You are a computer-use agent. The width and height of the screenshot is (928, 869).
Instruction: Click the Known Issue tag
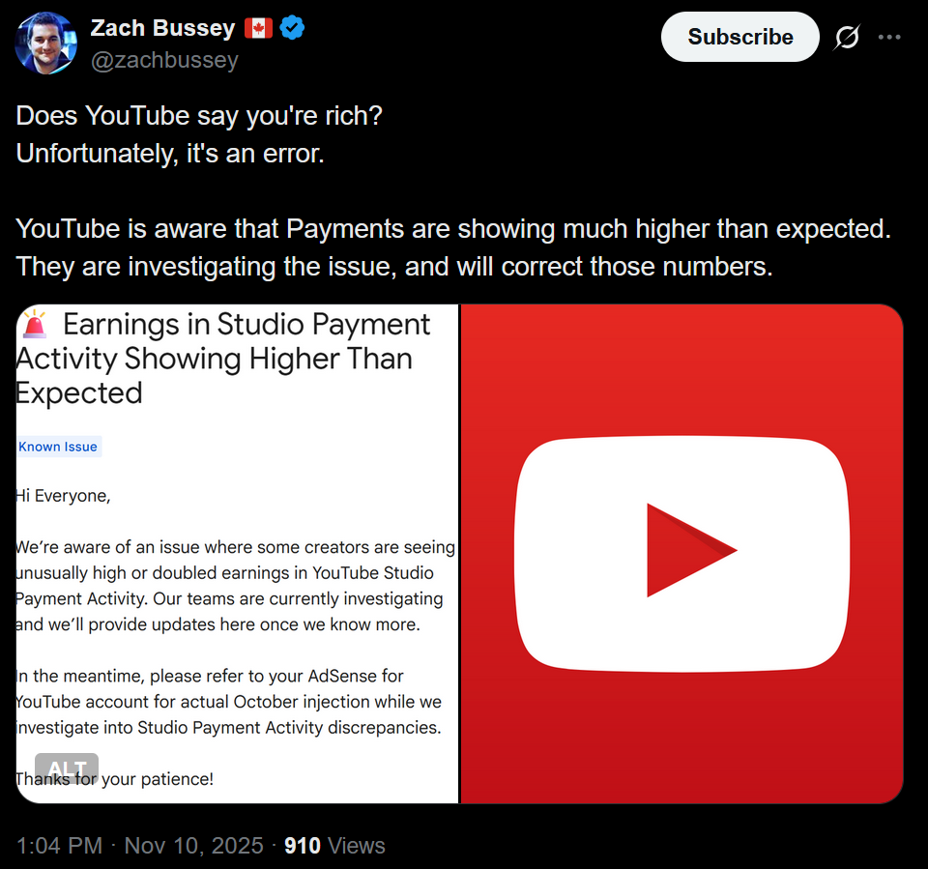coord(58,447)
